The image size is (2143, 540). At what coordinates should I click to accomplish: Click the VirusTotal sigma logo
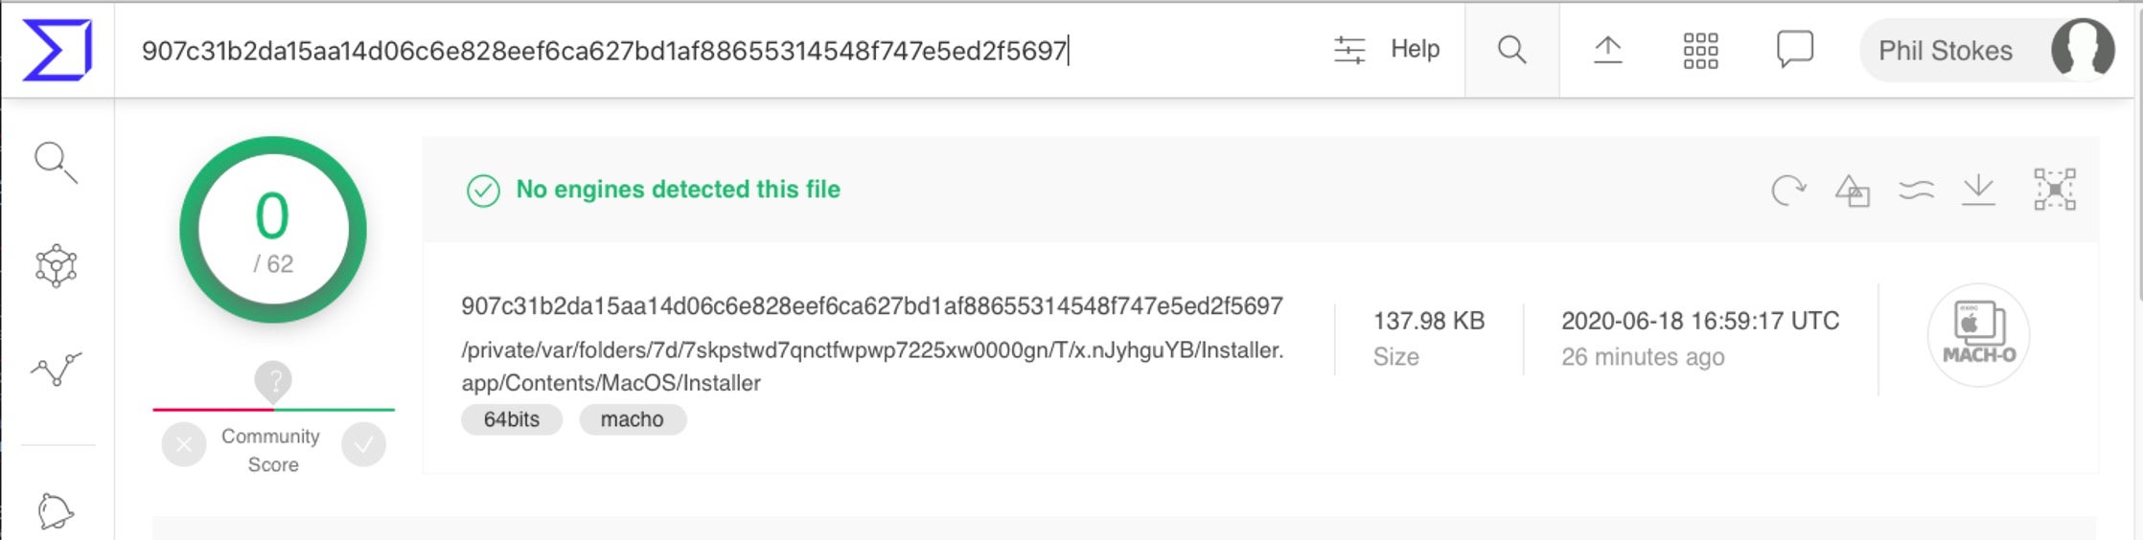click(58, 50)
